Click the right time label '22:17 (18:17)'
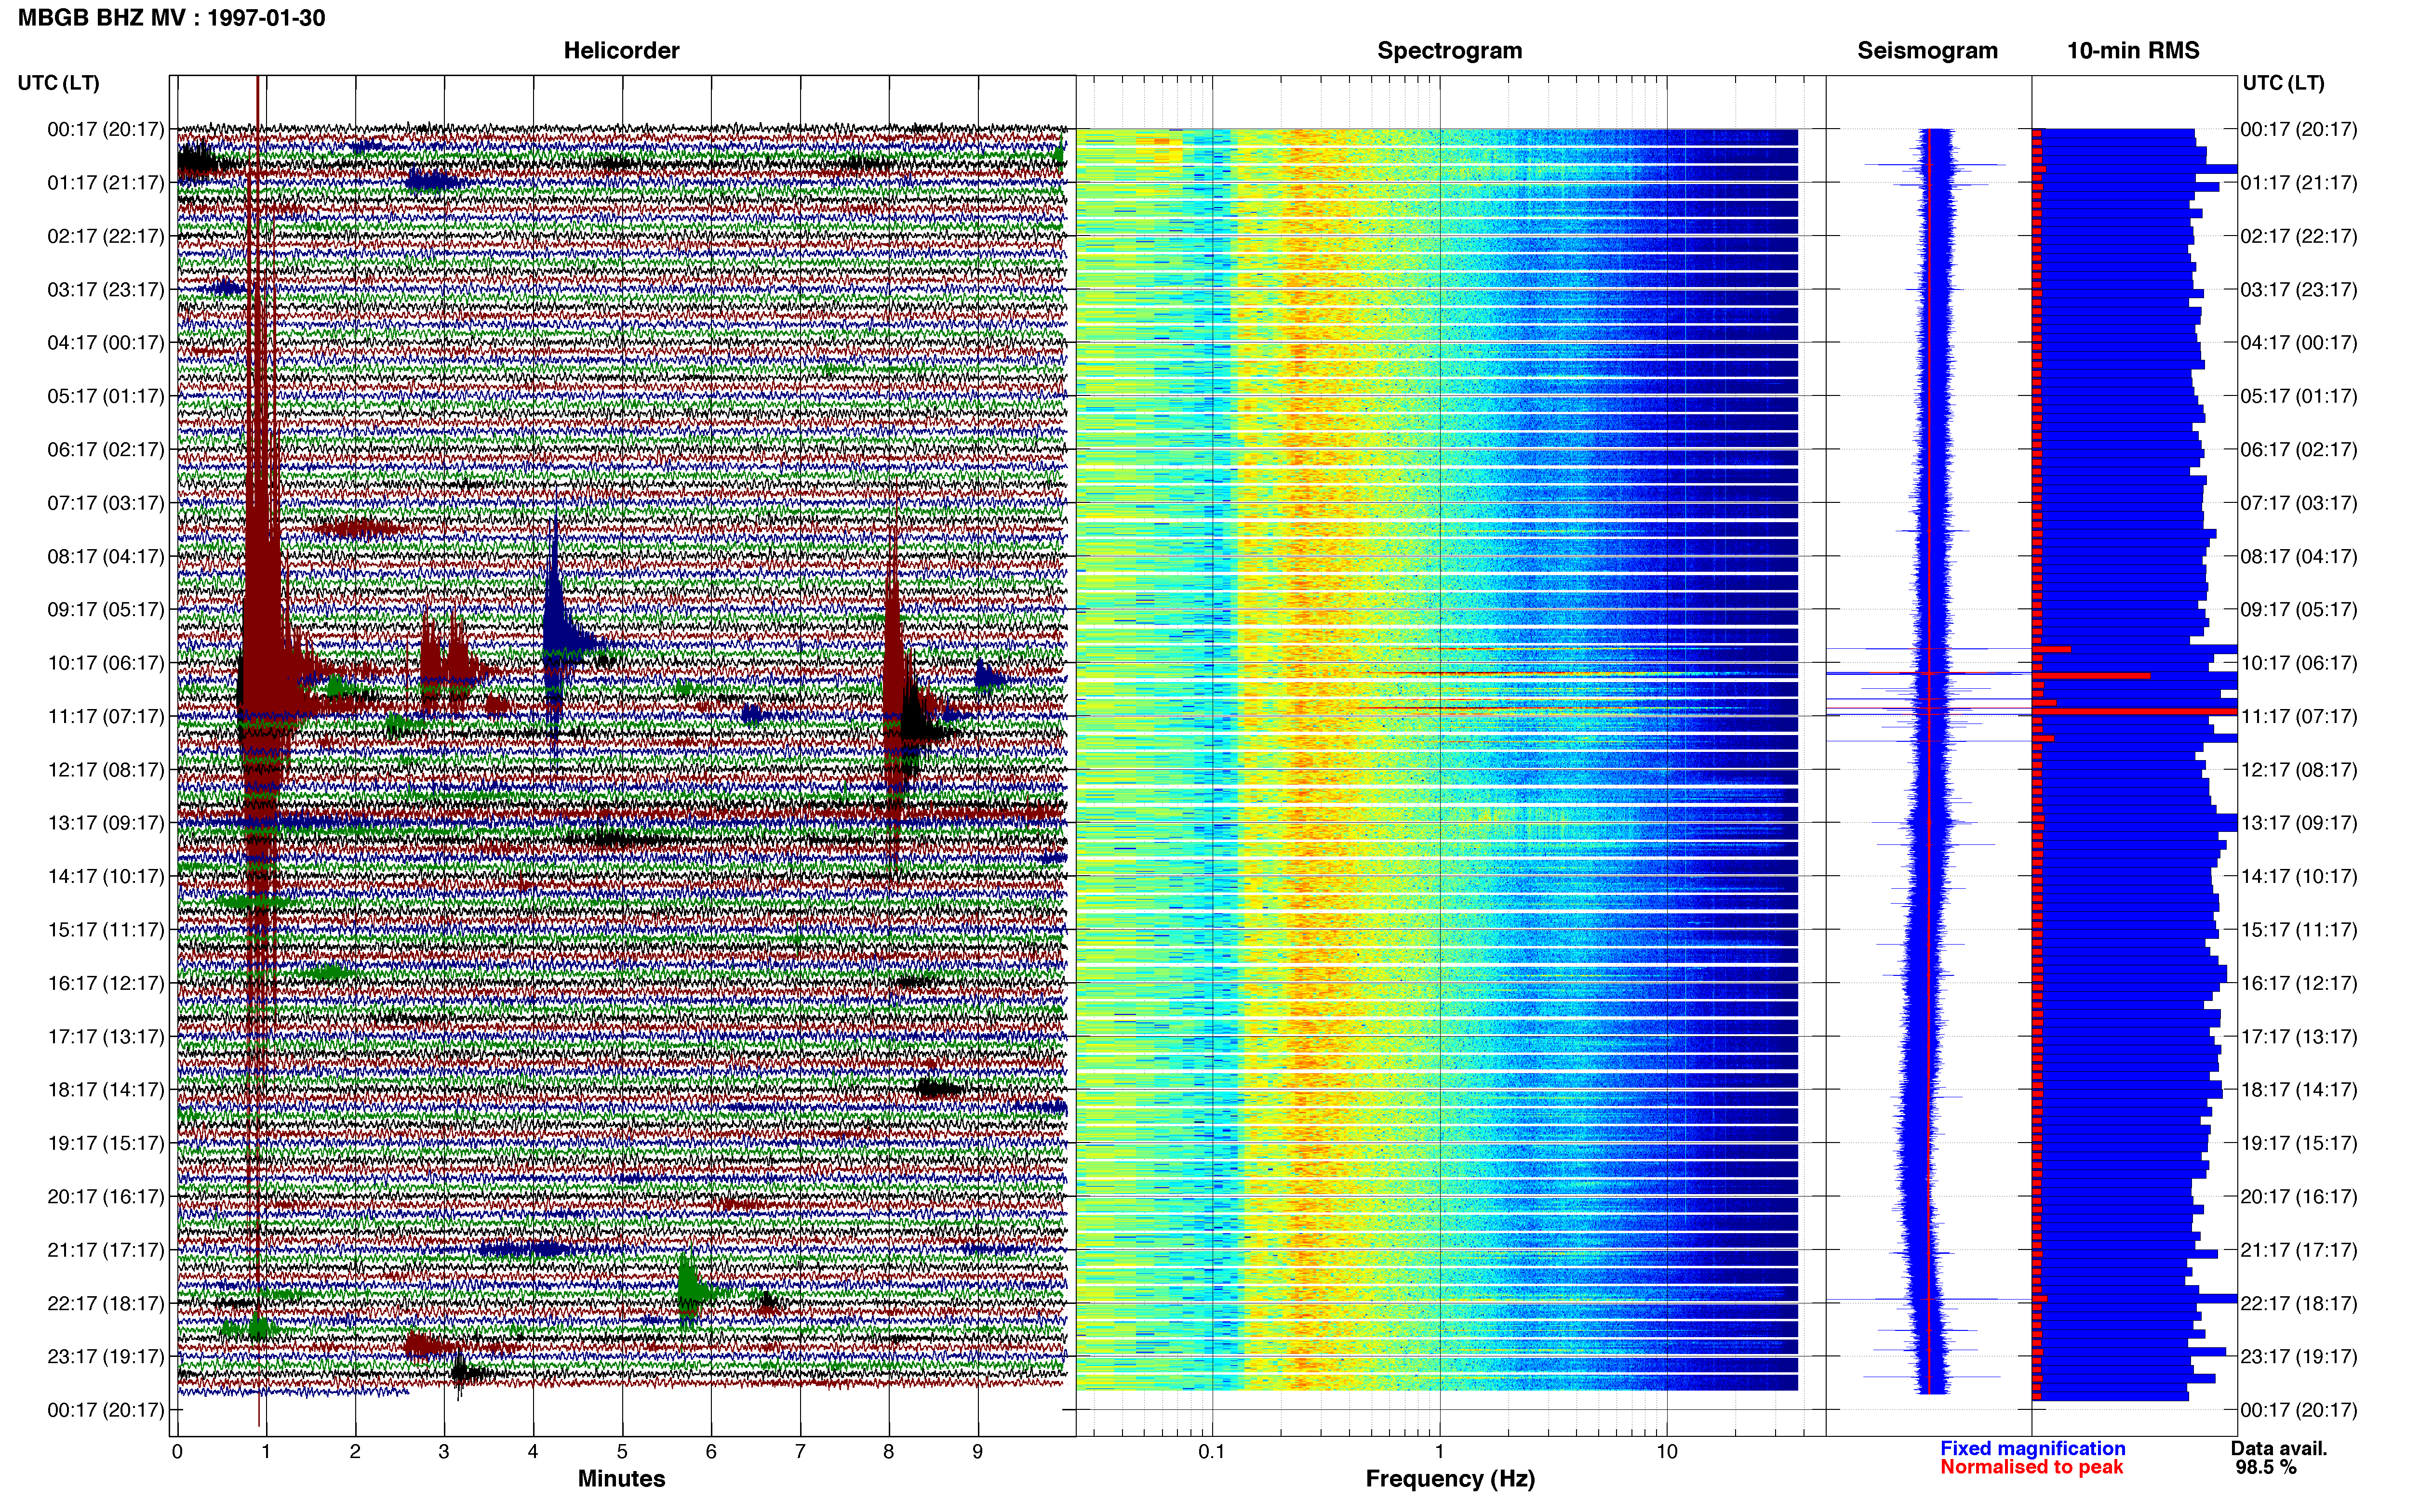 2299,1303
